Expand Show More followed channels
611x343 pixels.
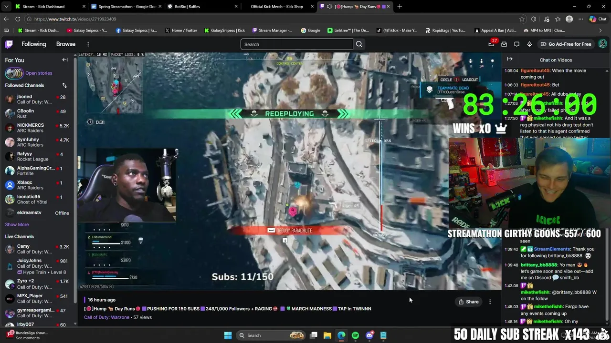pos(17,224)
